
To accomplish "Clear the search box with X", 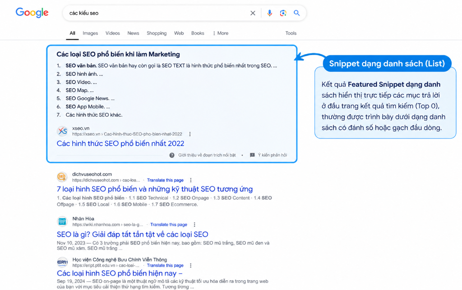I will click(x=253, y=13).
